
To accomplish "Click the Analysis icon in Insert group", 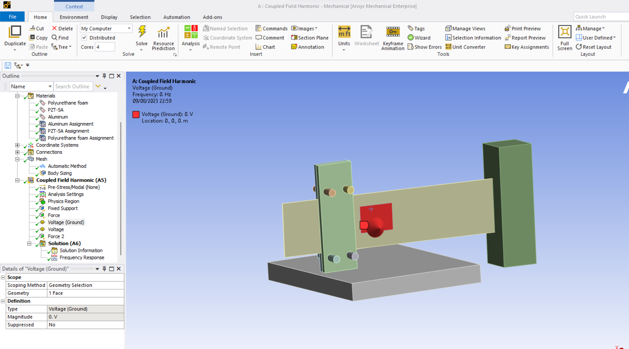I will pyautogui.click(x=191, y=32).
